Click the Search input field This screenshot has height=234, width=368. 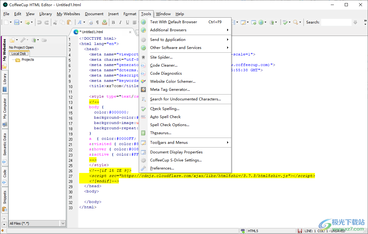click(336, 22)
